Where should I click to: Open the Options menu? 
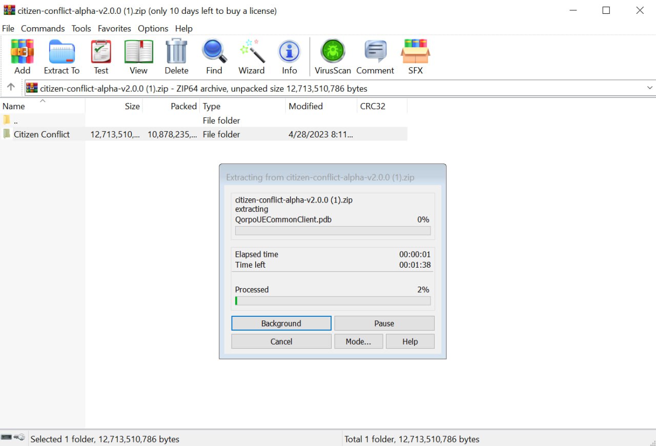[x=153, y=29]
